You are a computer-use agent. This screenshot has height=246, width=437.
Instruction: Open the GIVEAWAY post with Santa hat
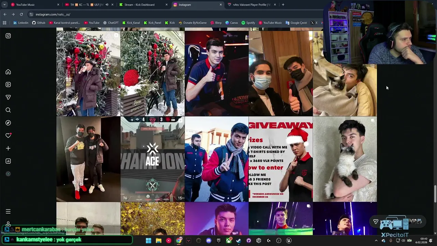pos(281,159)
